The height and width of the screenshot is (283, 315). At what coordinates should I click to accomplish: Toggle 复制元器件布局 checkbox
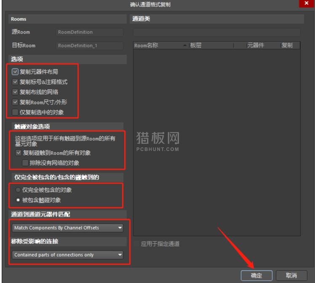[x=16, y=72]
